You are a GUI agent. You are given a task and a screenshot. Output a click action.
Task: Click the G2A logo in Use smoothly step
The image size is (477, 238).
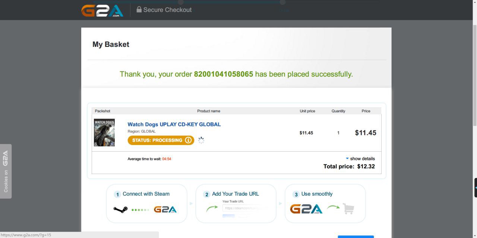(306, 209)
